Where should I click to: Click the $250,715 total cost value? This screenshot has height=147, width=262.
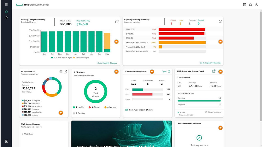(29, 88)
